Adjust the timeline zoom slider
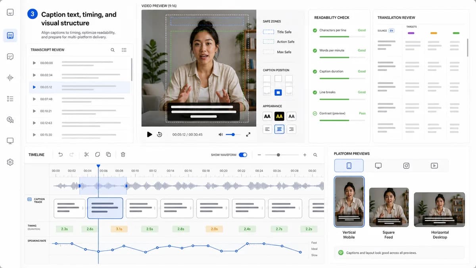Screen dimensions: 476x268 tap(278, 155)
